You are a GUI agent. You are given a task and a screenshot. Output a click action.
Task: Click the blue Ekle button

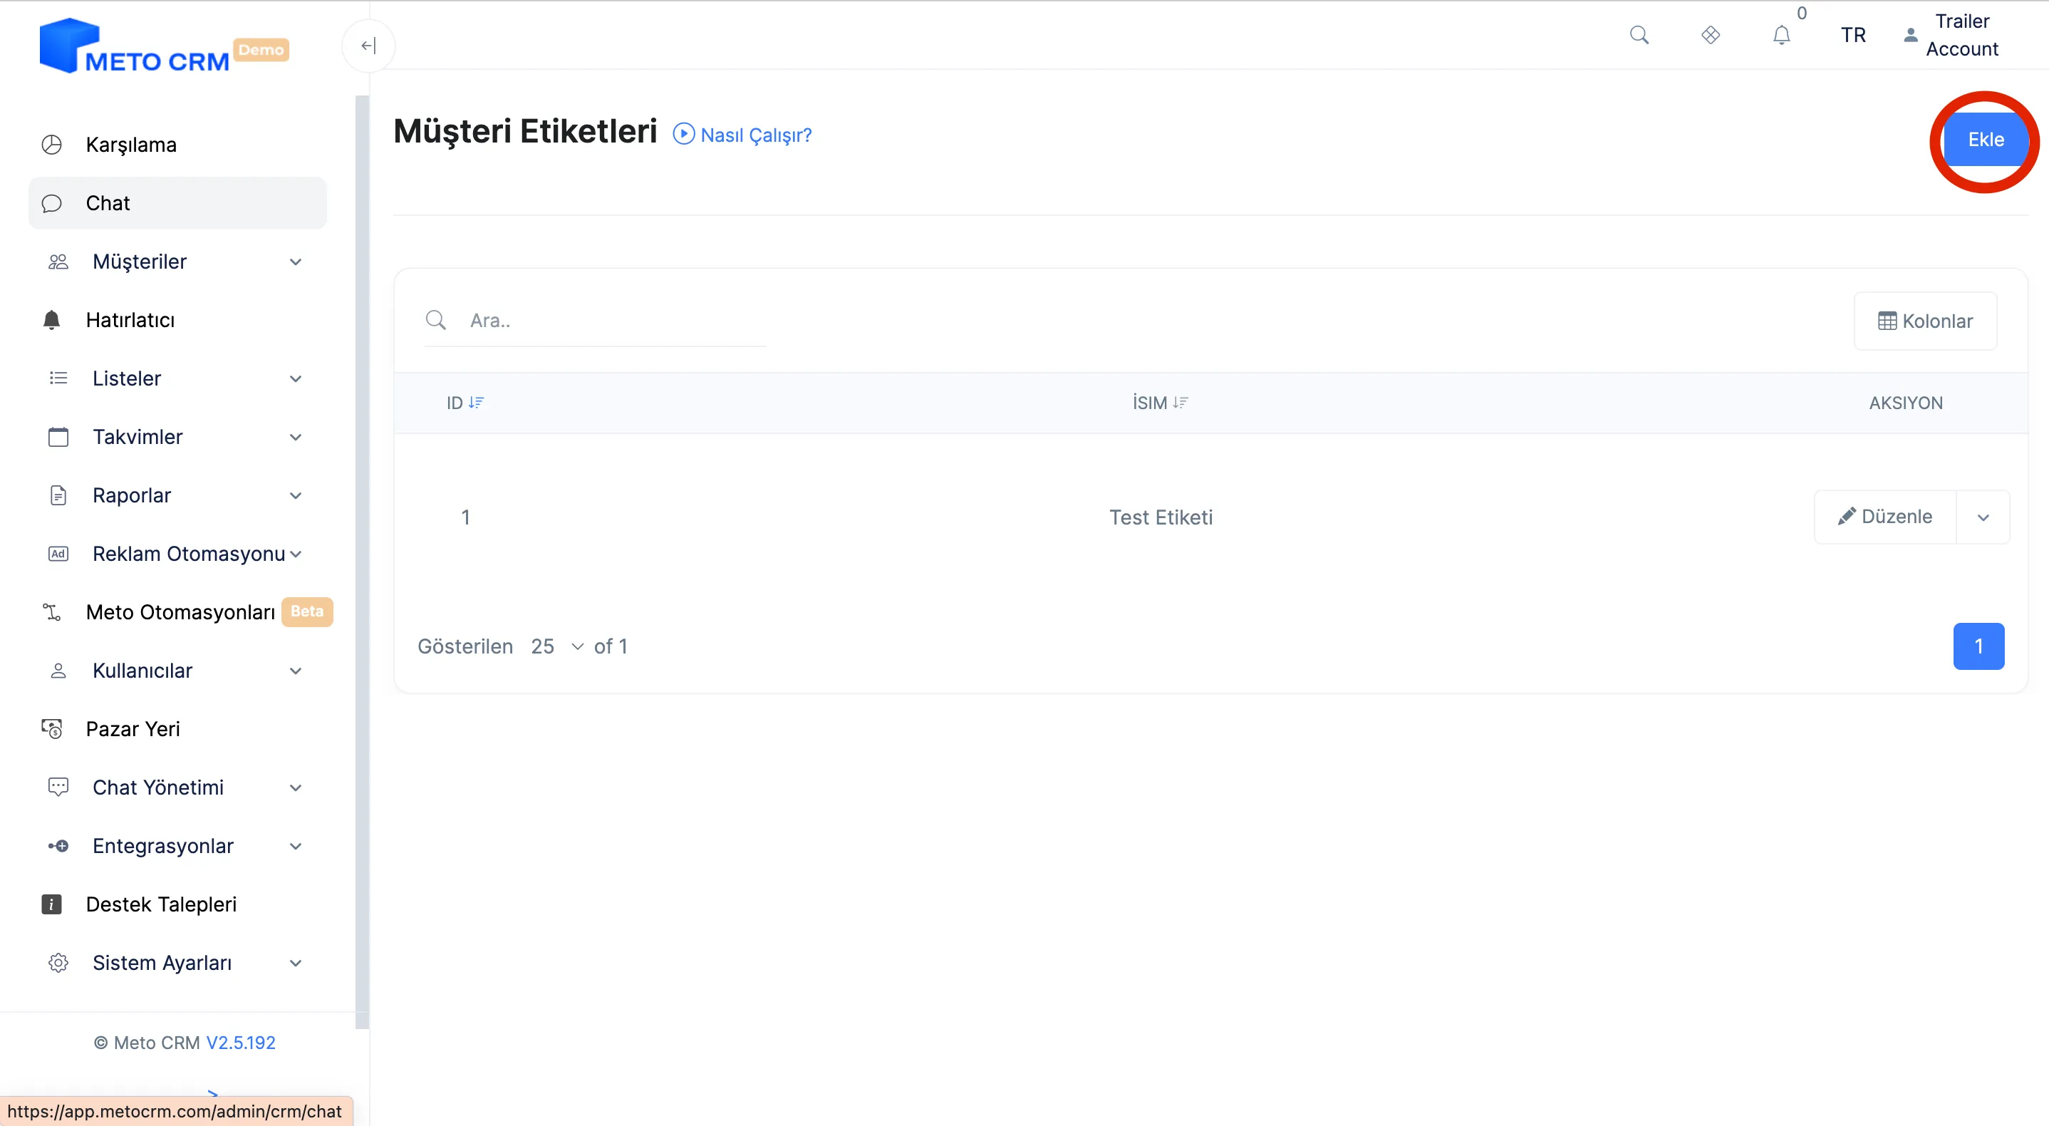(x=1986, y=139)
